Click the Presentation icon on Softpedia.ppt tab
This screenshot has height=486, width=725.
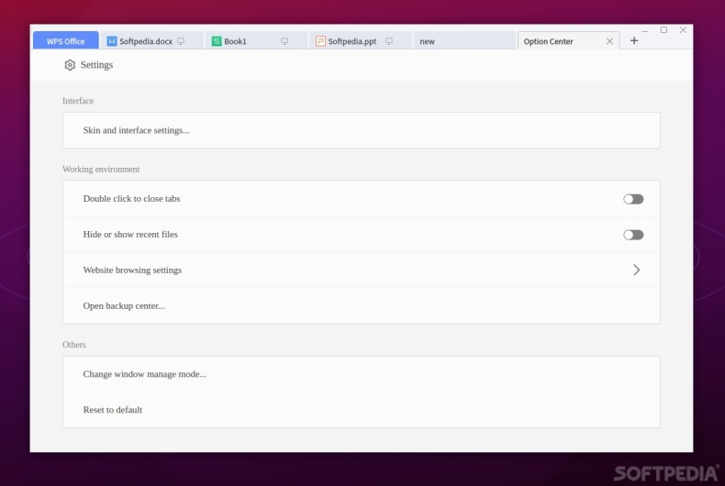click(320, 41)
